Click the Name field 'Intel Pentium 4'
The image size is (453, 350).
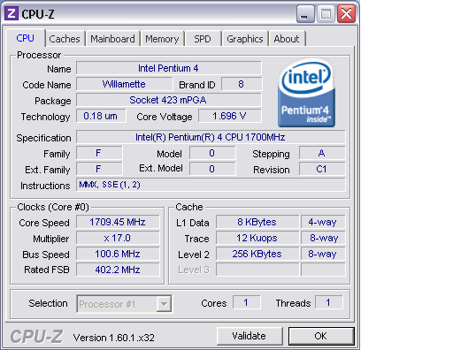click(169, 68)
